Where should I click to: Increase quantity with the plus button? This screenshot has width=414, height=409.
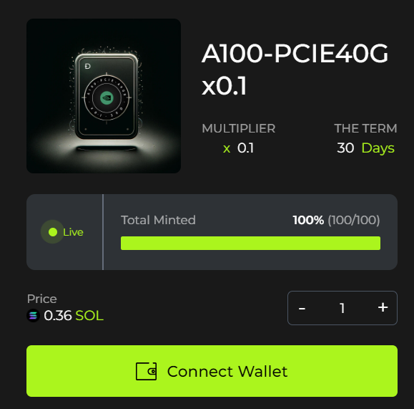click(383, 308)
